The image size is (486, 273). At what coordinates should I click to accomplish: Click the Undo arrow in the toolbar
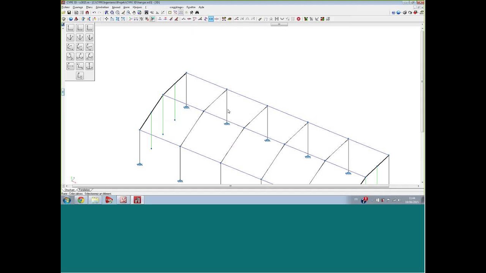coord(94,13)
